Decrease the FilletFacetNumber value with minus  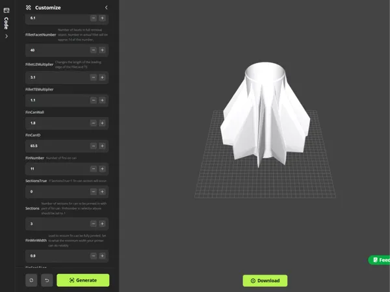pyautogui.click(x=94, y=50)
